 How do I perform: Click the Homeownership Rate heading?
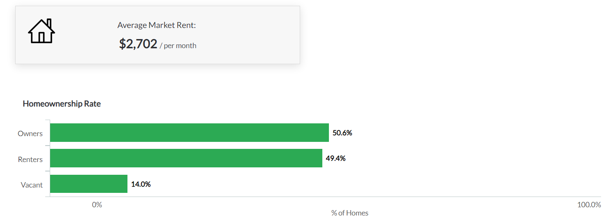click(62, 104)
